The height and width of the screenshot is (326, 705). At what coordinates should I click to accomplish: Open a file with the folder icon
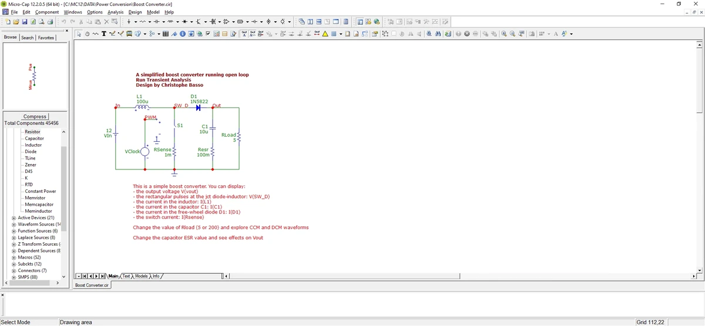pyautogui.click(x=16, y=22)
